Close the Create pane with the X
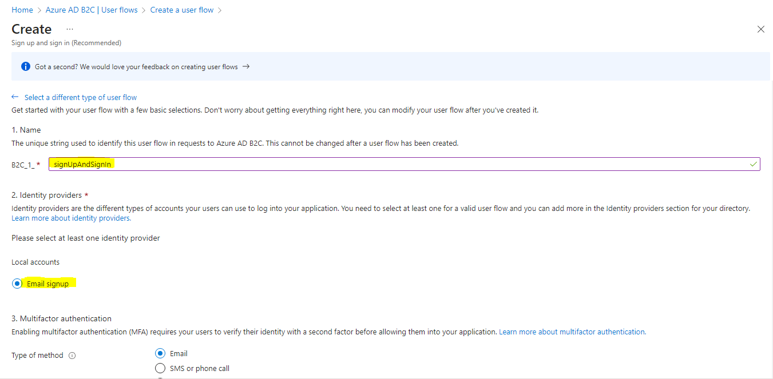This screenshot has height=379, width=773. coord(761,29)
